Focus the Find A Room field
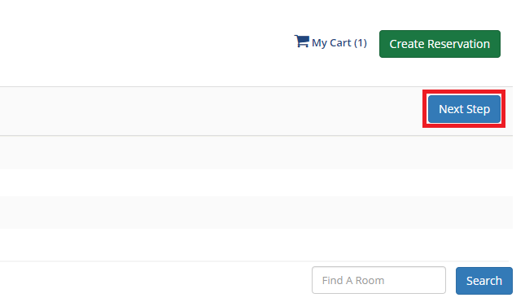 coord(378,280)
